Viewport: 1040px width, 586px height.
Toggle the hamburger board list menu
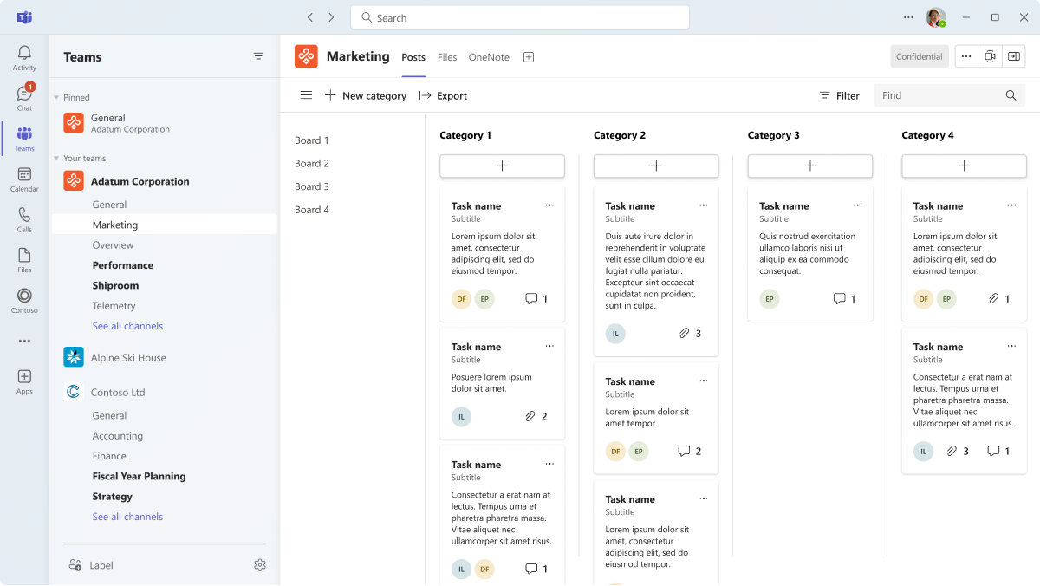coord(306,95)
